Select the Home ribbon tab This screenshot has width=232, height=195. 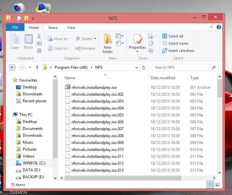pyautogui.click(x=34, y=28)
